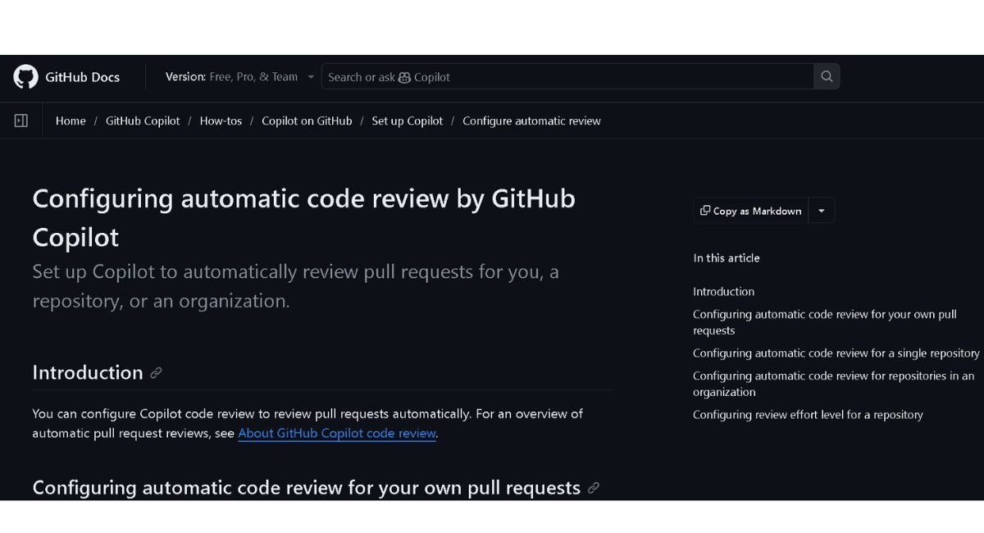Click the anchor link icon beside Introduction

tap(156, 373)
